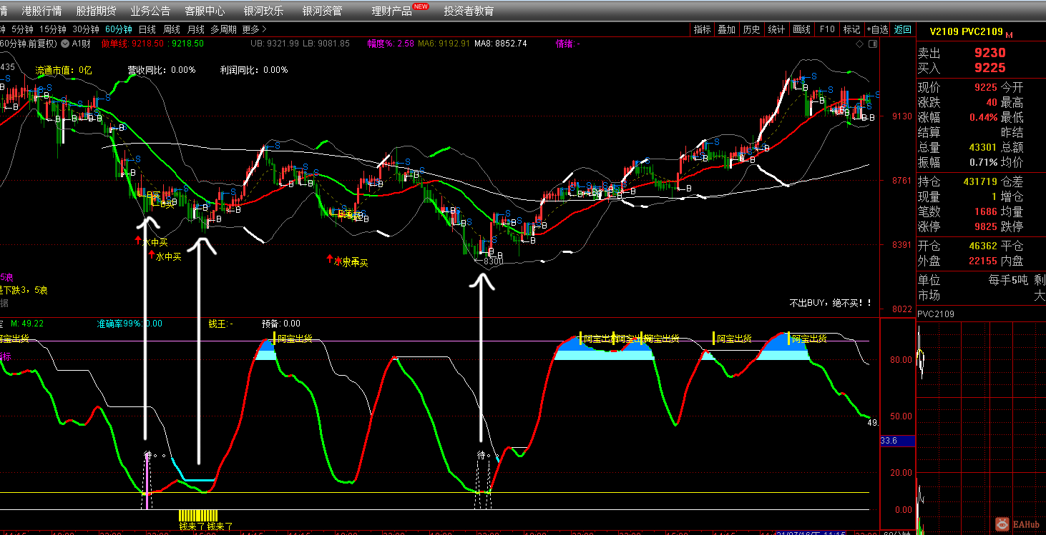Click the 买入 price 9225
The image size is (1046, 535).
tap(990, 68)
